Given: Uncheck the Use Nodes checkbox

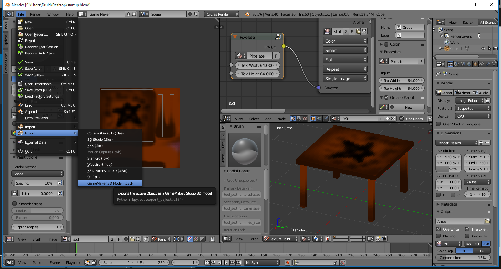Looking at the screenshot, I should [x=402, y=119].
